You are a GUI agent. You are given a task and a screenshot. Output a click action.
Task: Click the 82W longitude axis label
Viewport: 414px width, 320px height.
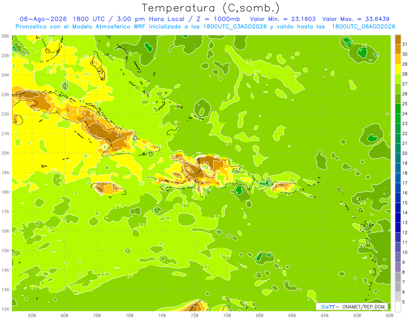tap(32, 315)
